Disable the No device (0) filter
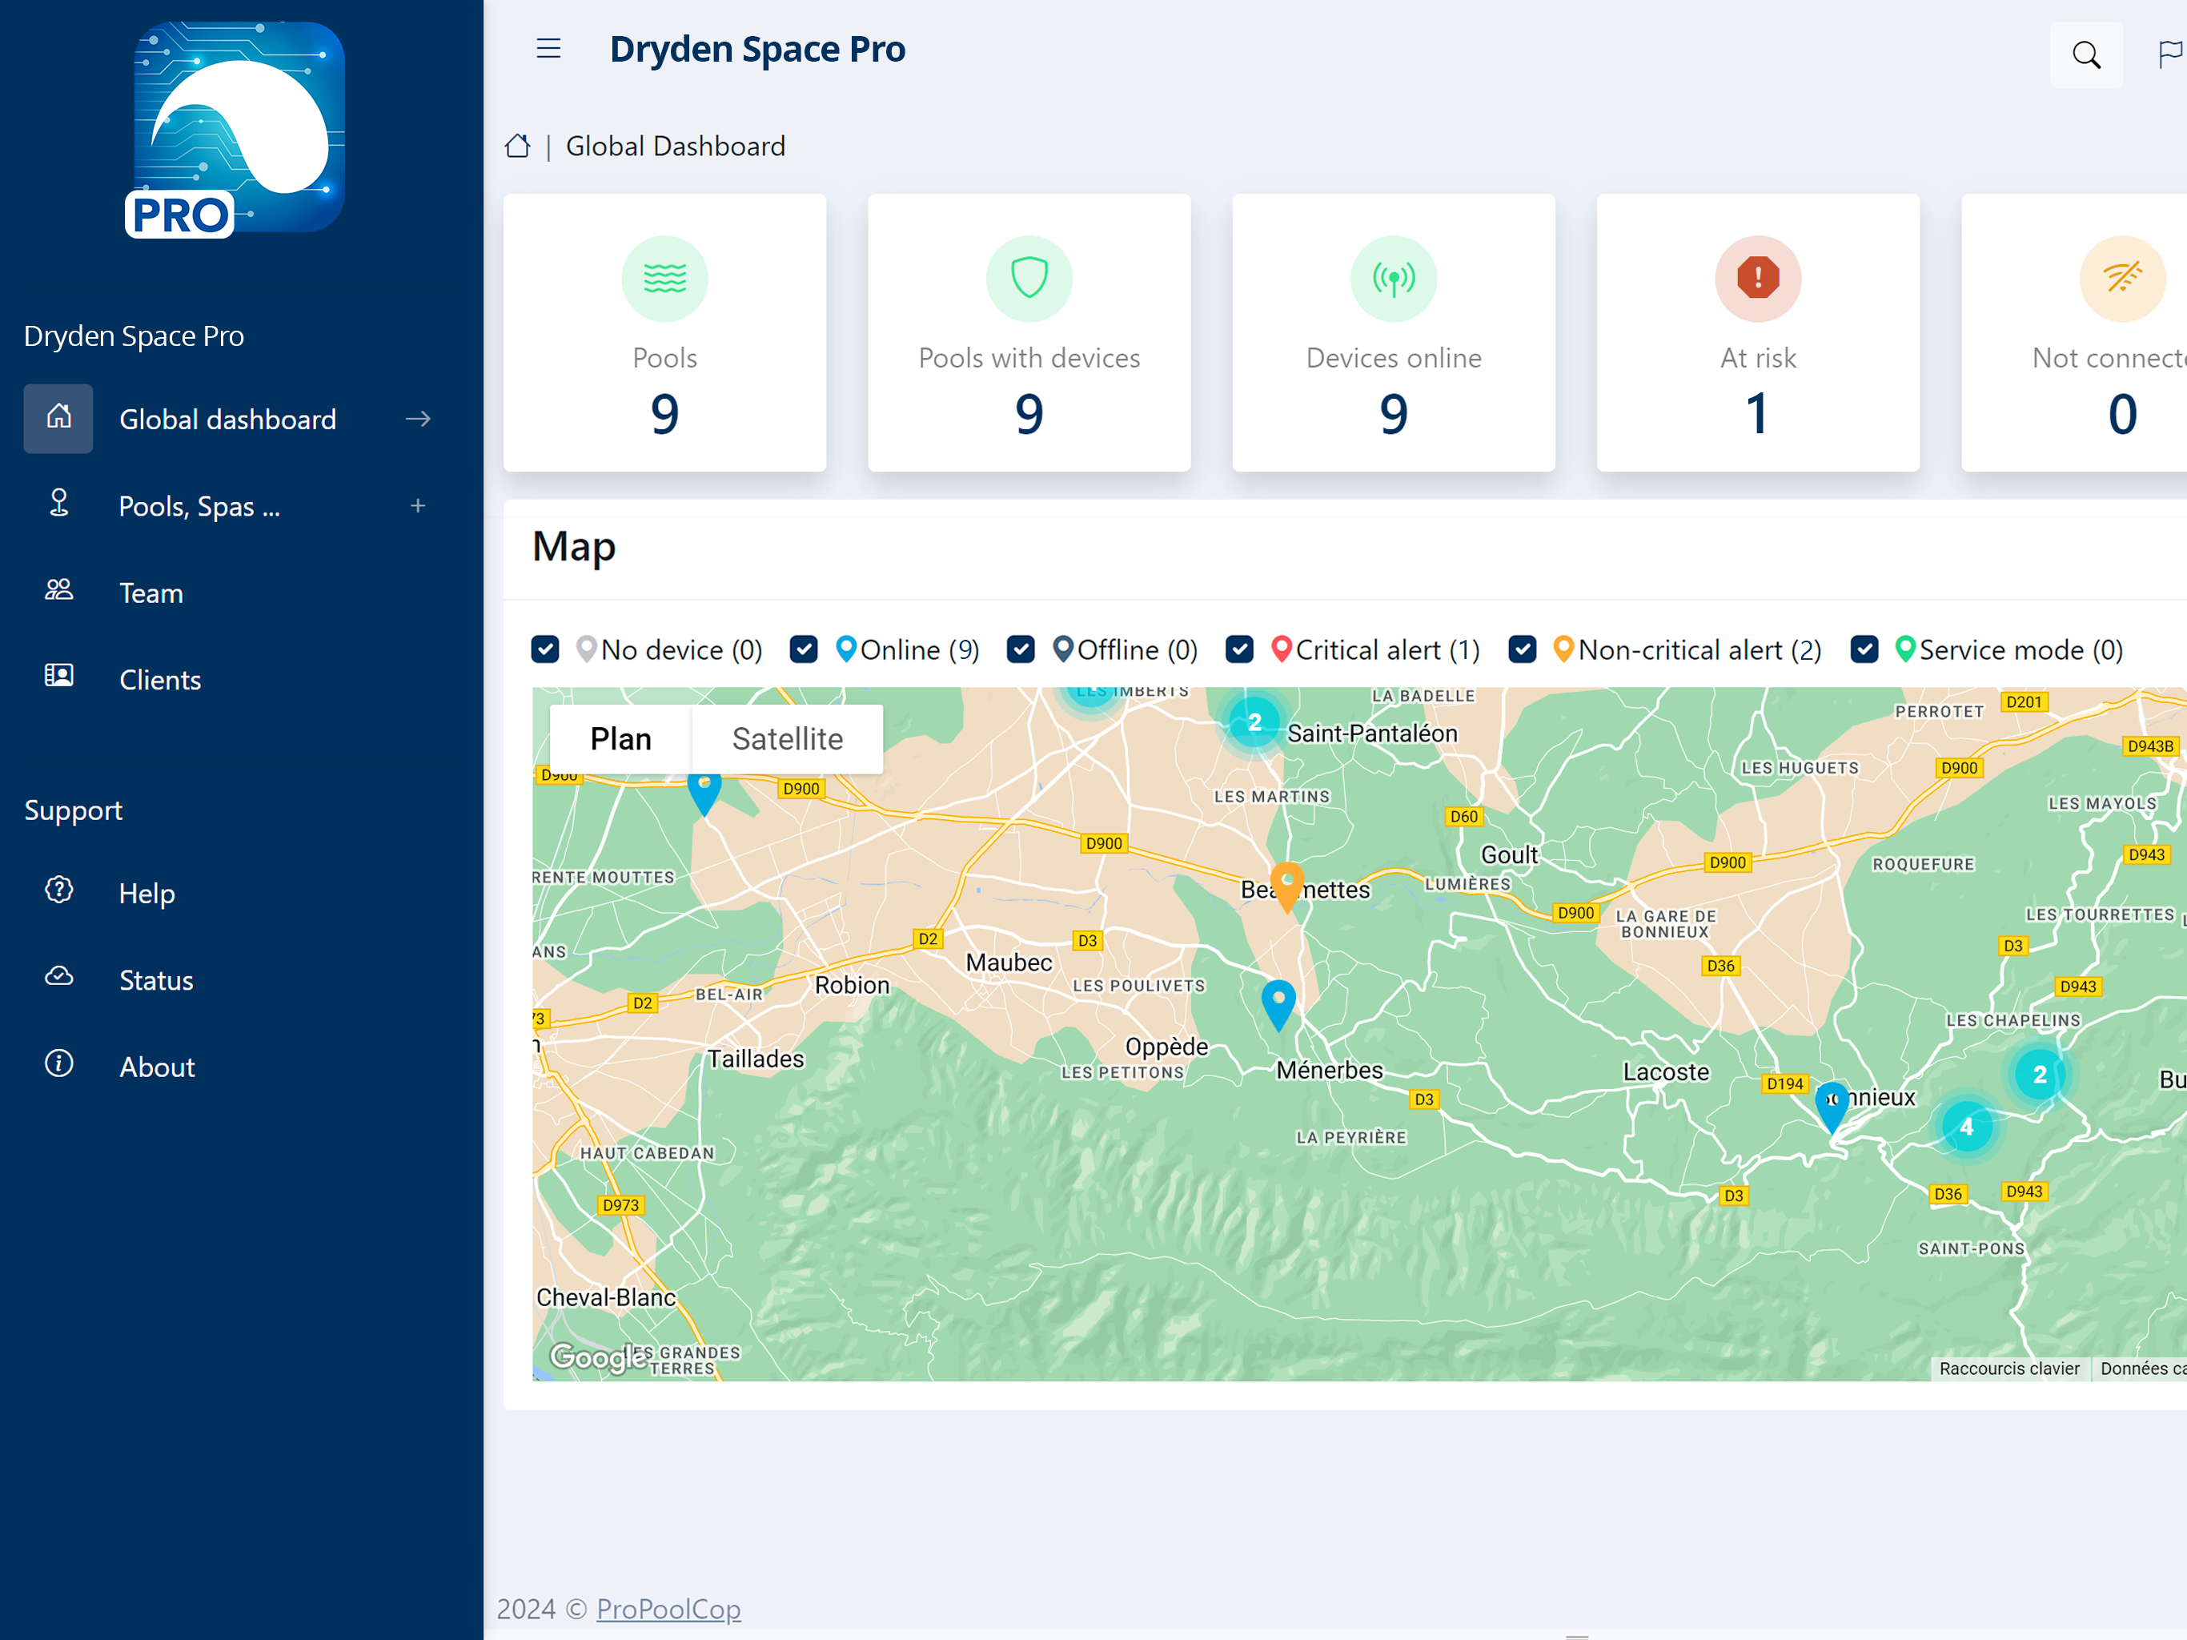This screenshot has height=1640, width=2187. point(545,650)
